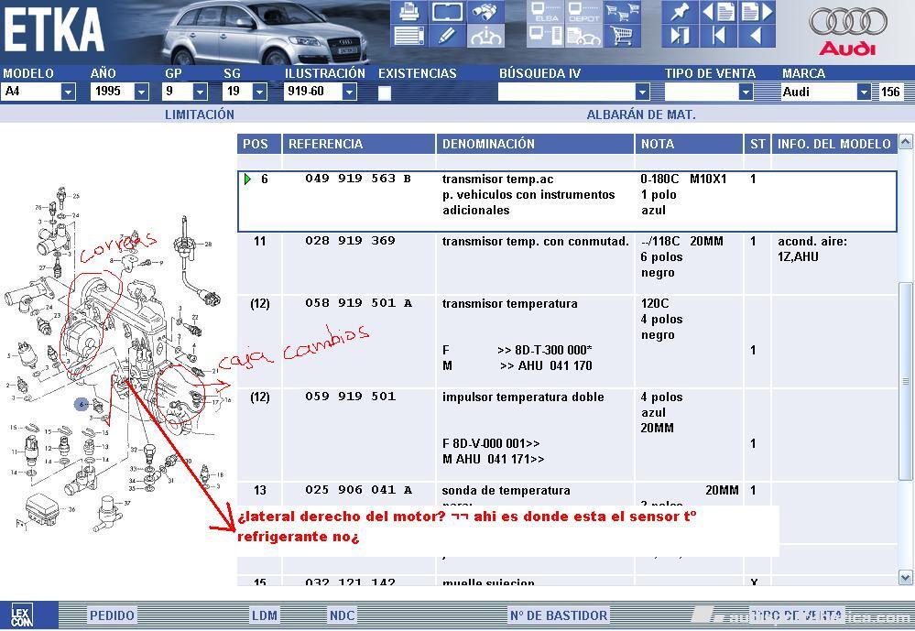Screen dimensions: 915x631
Task: Click the Nº DE BASTIDOR button
Action: click(559, 615)
